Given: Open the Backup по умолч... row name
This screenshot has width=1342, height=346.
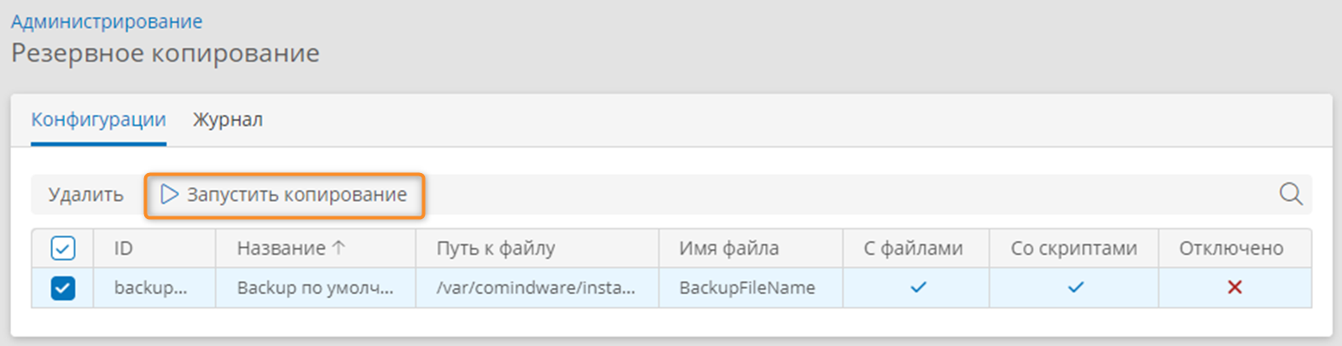Looking at the screenshot, I should (316, 288).
